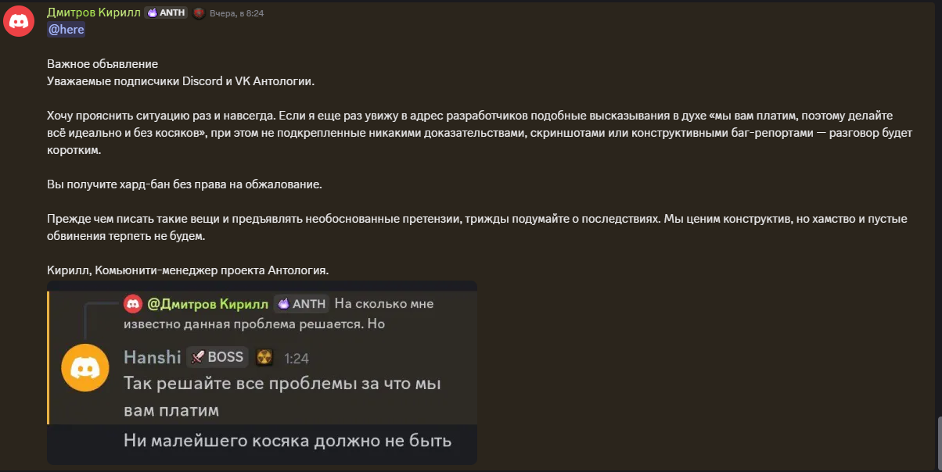
Task: Click the Hanshi username
Action: (x=152, y=358)
